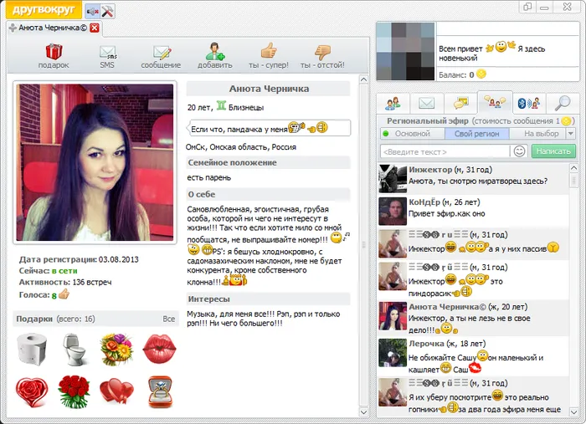Click Лерочка's avatar in the chat
This screenshot has height=424, width=586.
click(393, 353)
